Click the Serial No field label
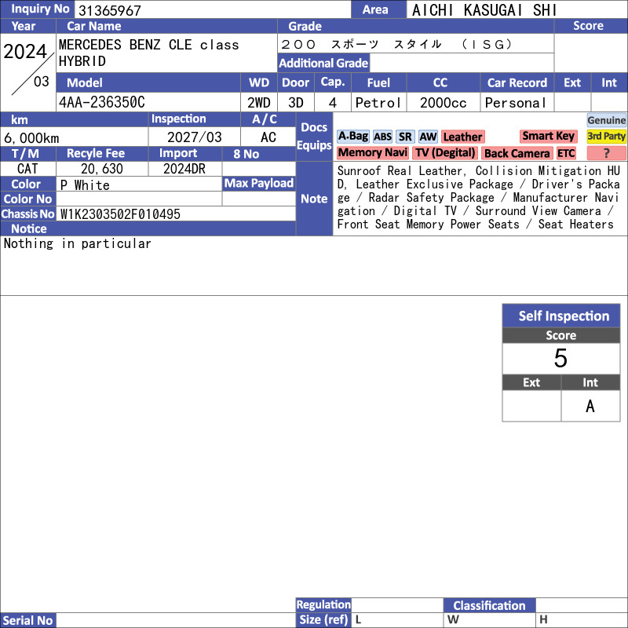The image size is (628, 628). [27, 620]
